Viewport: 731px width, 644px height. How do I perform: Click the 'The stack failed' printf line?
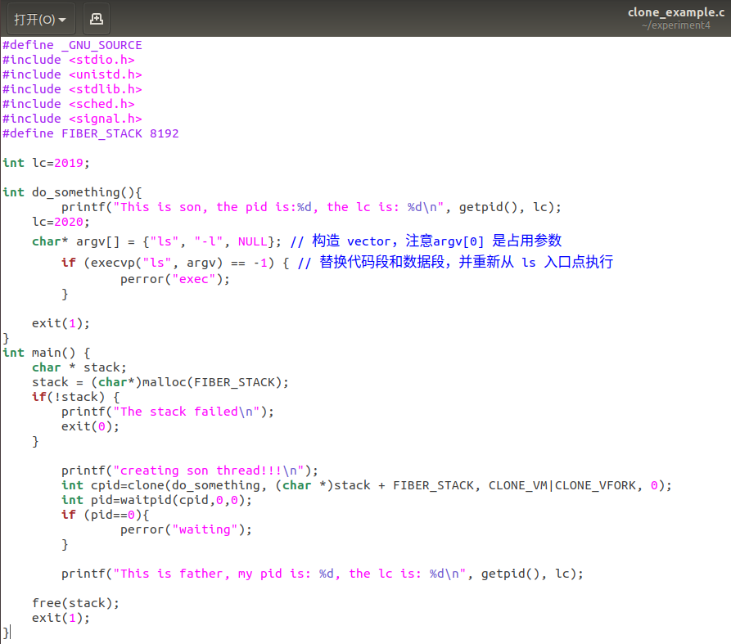168,412
